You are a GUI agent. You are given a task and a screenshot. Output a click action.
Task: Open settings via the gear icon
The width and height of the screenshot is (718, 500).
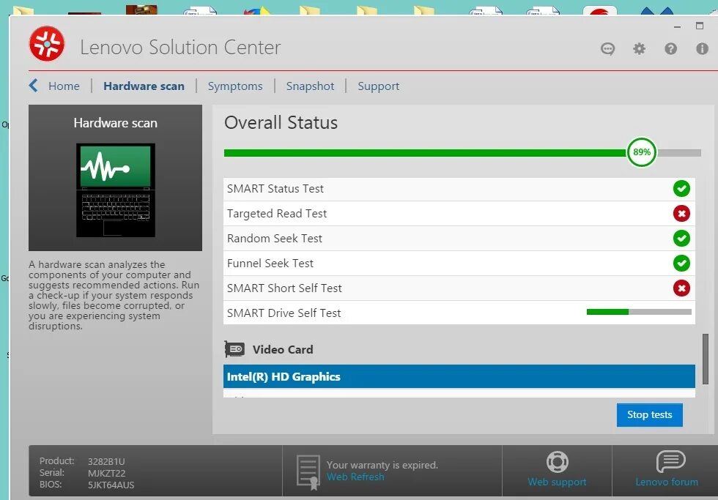pos(639,48)
